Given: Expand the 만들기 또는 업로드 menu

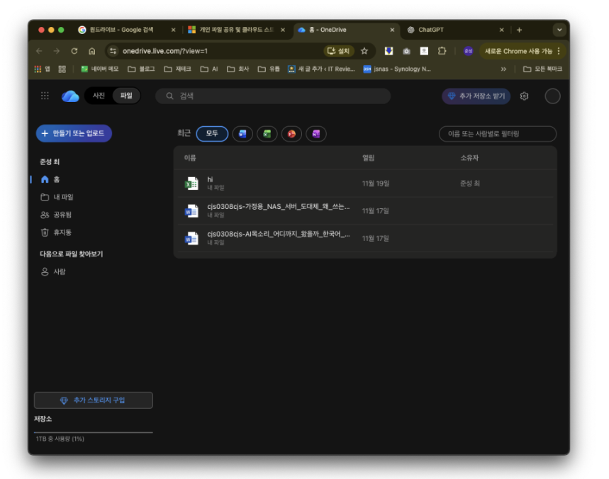Looking at the screenshot, I should click(74, 133).
